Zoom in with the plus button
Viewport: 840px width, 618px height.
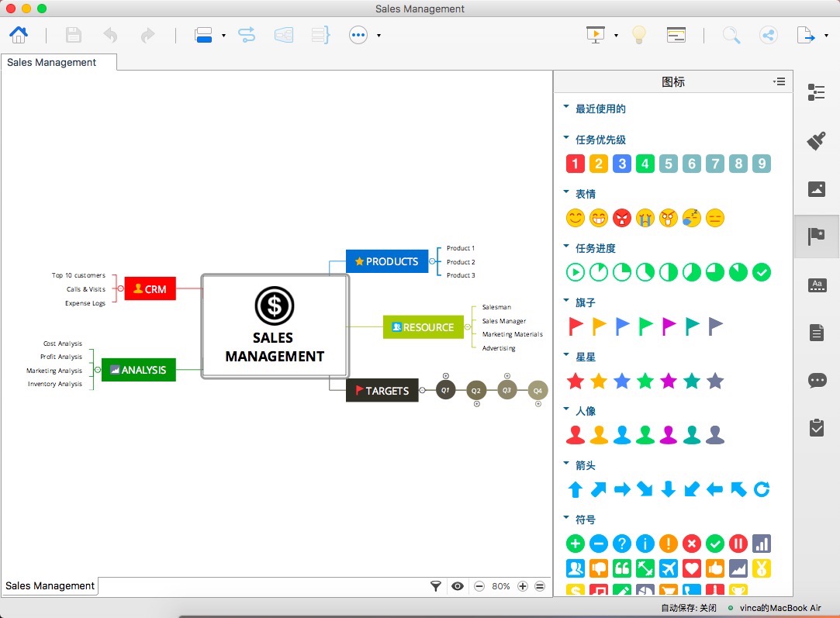pyautogui.click(x=523, y=586)
